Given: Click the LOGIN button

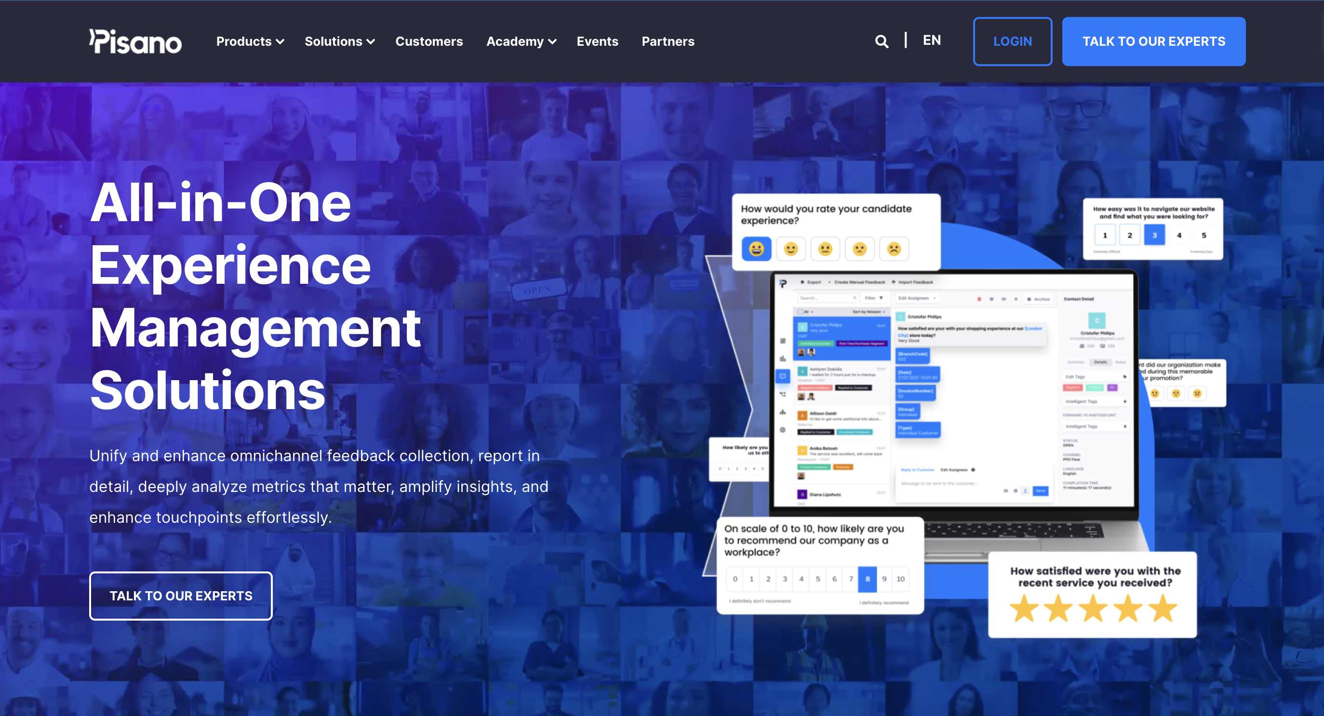Looking at the screenshot, I should pyautogui.click(x=1013, y=41).
